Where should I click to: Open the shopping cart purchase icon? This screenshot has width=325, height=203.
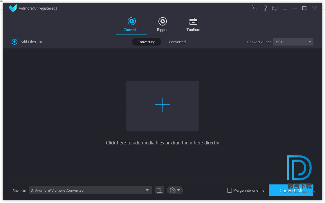(x=255, y=8)
